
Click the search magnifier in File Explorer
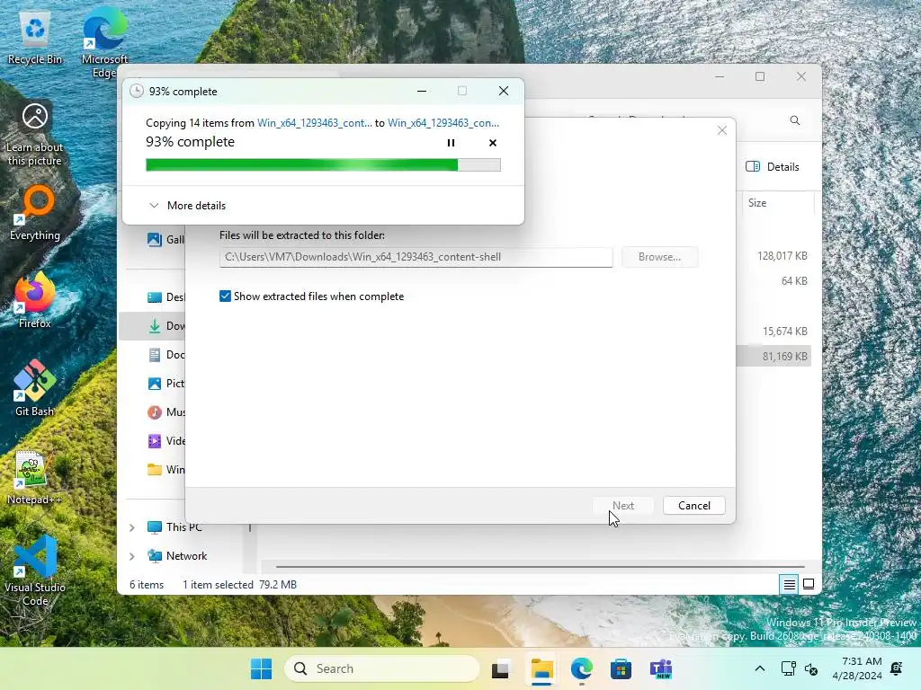coord(795,120)
